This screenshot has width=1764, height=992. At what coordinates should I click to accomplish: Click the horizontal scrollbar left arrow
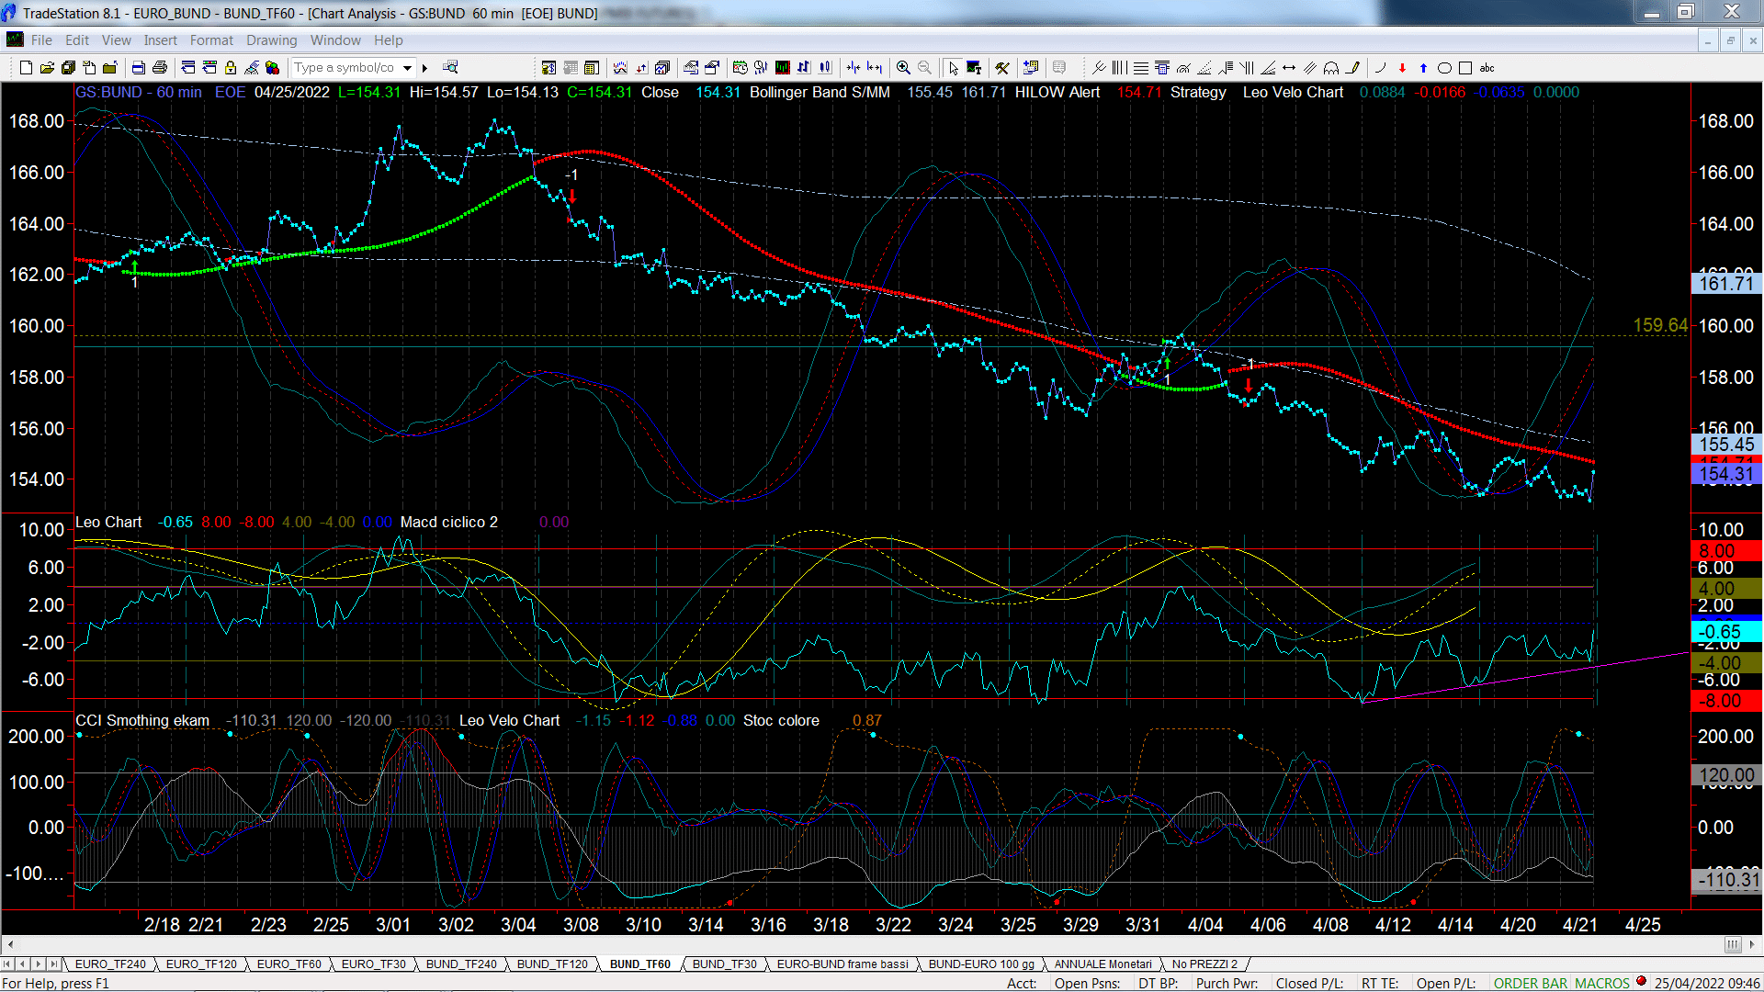[10, 944]
